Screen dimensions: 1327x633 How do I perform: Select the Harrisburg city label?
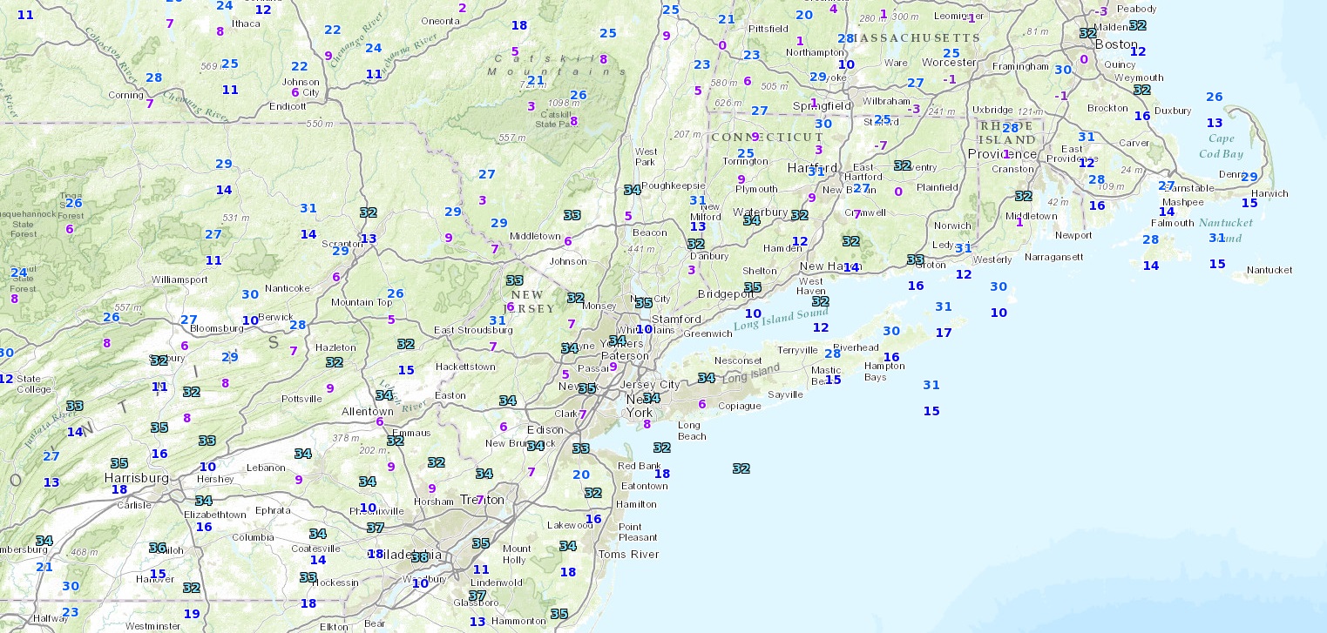136,478
